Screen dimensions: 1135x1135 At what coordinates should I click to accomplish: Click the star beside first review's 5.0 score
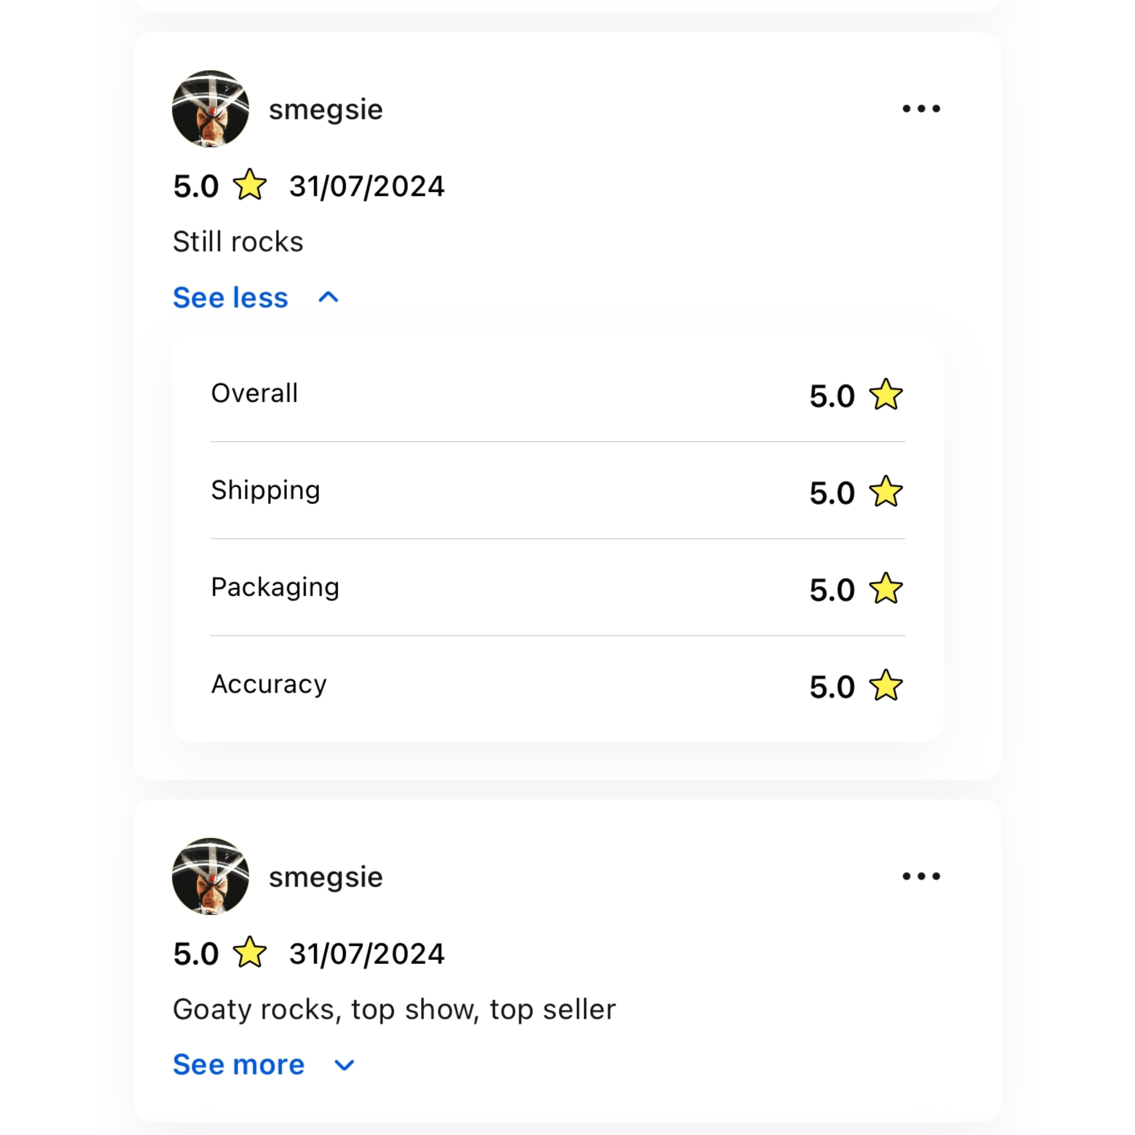click(x=250, y=184)
